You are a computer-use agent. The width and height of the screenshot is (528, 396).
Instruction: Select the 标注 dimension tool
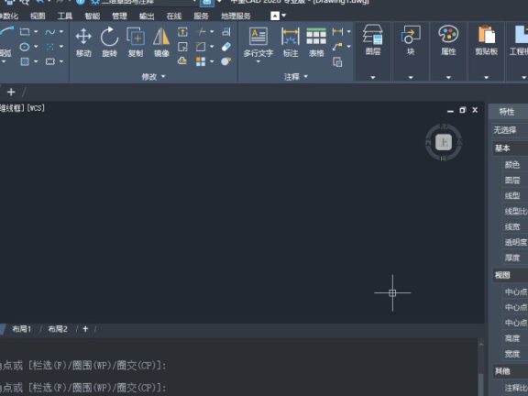click(291, 43)
